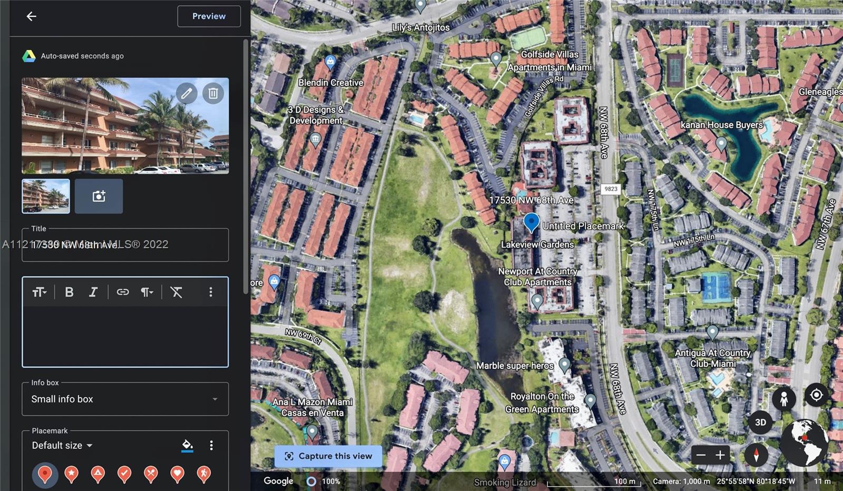Image resolution: width=843 pixels, height=491 pixels.
Task: Select the checkmark pin placemark icon
Action: (x=124, y=474)
